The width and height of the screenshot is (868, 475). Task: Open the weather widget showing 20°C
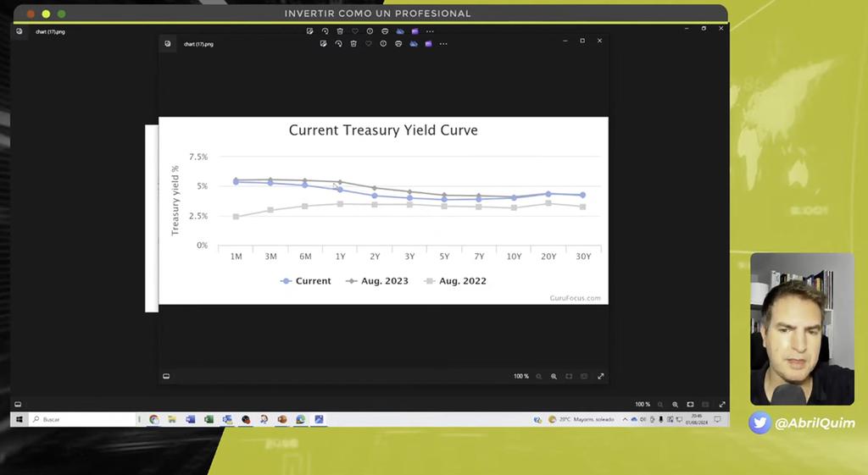point(575,419)
